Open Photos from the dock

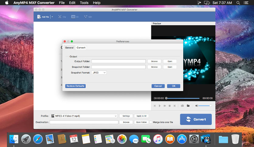[122, 139]
